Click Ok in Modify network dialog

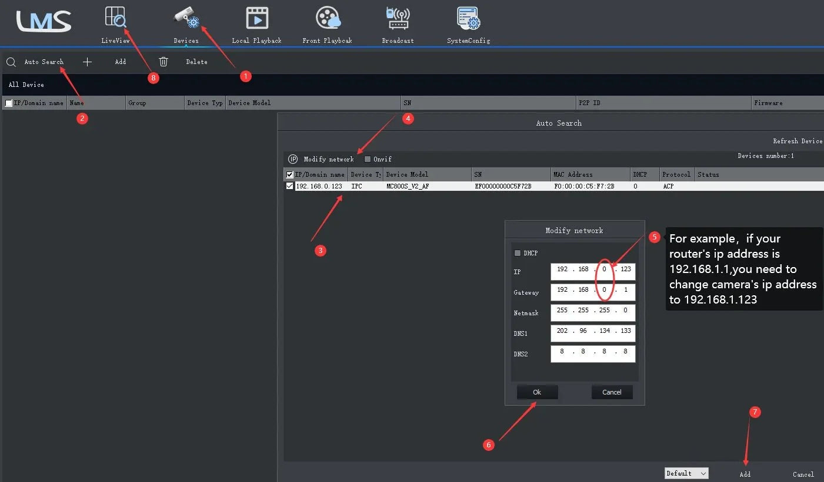[537, 392]
